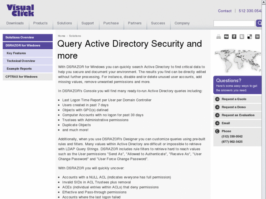
Task: Click the arrow icon beside Request a Demo
Action: pyautogui.click(x=217, y=107)
